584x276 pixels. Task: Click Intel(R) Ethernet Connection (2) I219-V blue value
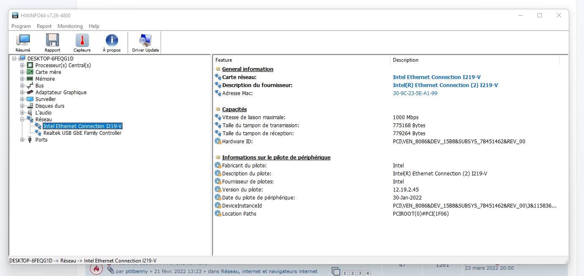pos(445,85)
